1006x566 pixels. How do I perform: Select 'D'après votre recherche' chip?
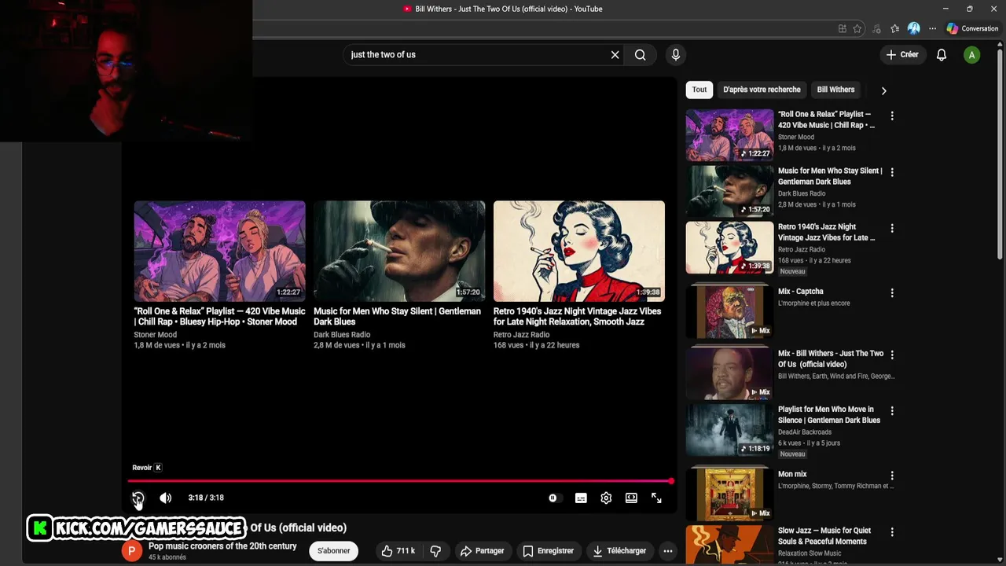coord(762,90)
